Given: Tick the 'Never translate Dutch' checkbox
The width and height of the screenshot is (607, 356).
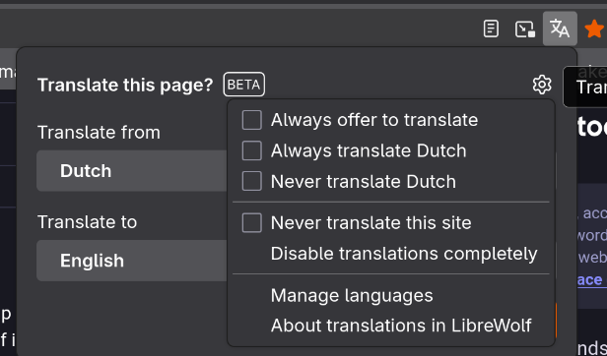Looking at the screenshot, I should (x=251, y=181).
